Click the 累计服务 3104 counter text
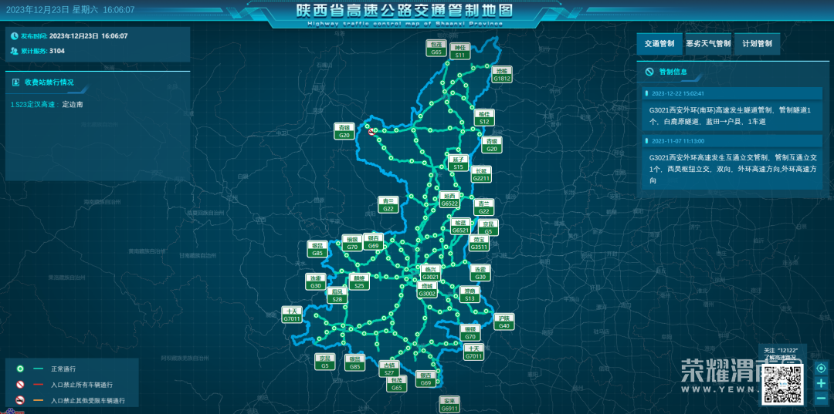The image size is (834, 414). tap(42, 51)
